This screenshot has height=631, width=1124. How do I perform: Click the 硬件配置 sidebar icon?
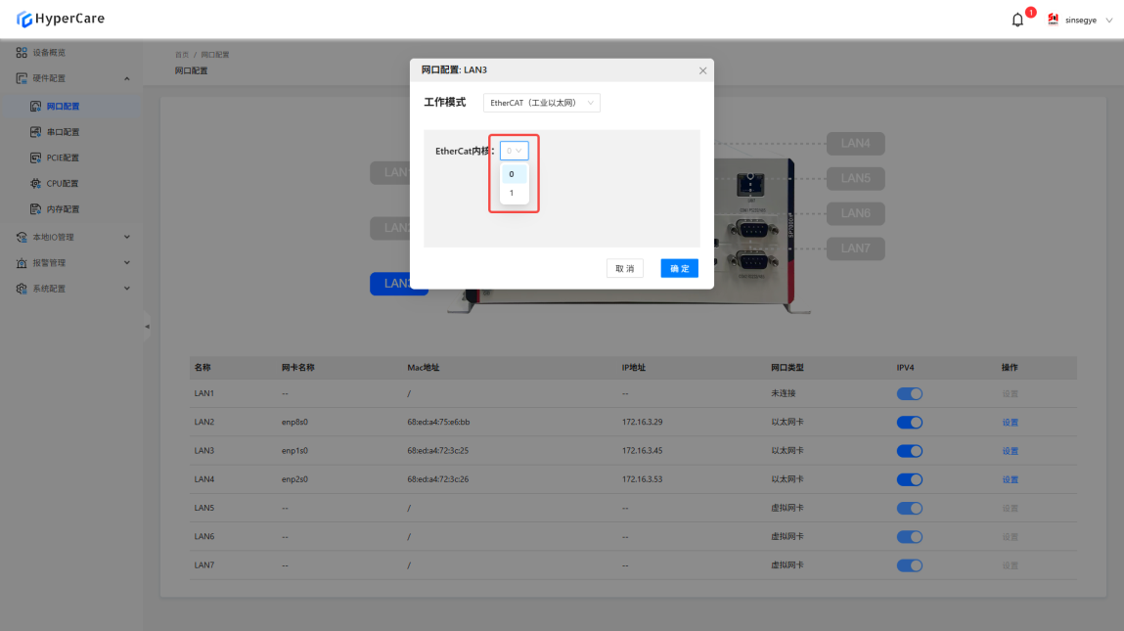22,78
